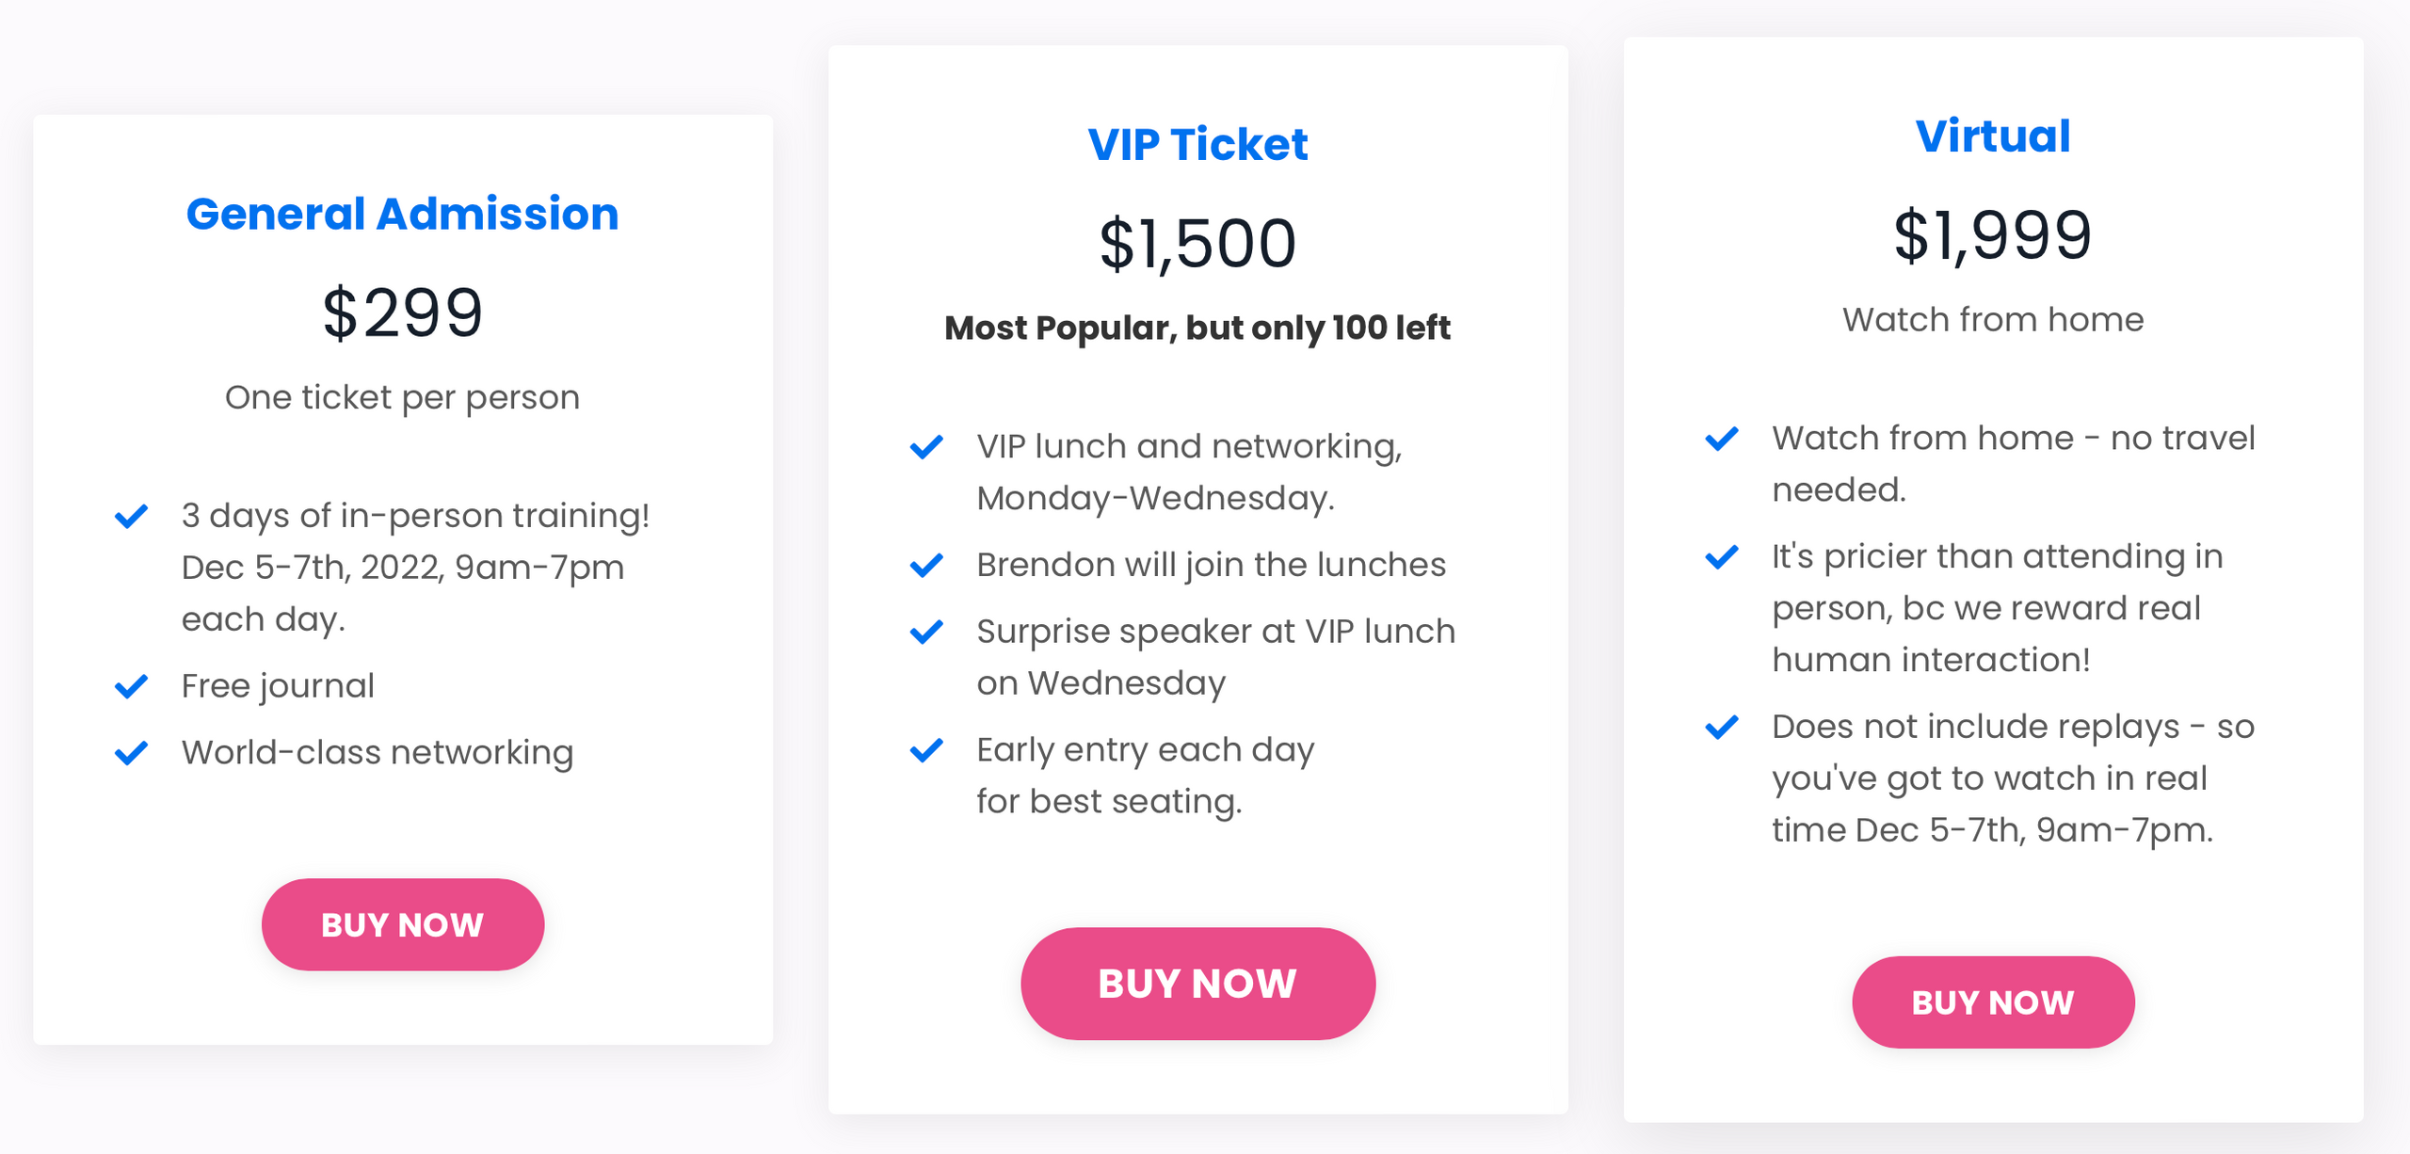Screen dimensions: 2410x1154
Task: Select the checkmark by "It's pricier" item
Action: pos(1722,557)
